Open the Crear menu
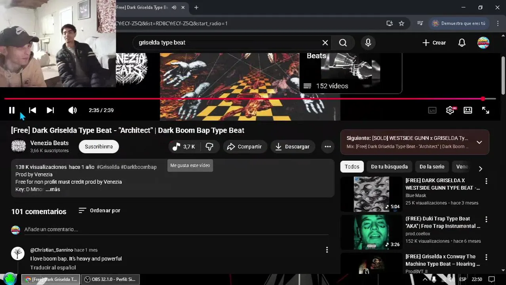506x285 pixels. tap(434, 43)
